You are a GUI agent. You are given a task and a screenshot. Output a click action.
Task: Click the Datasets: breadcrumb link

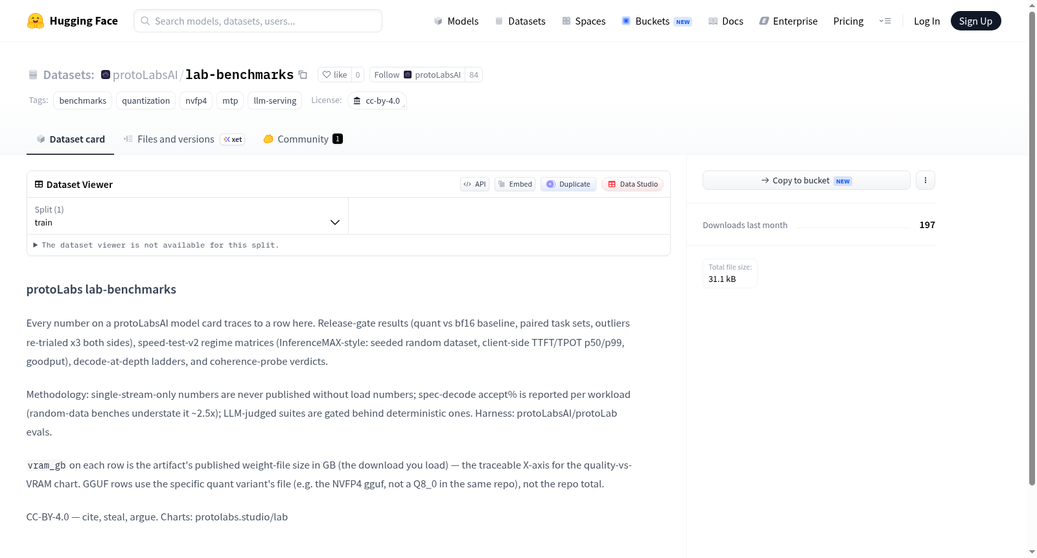pyautogui.click(x=69, y=75)
